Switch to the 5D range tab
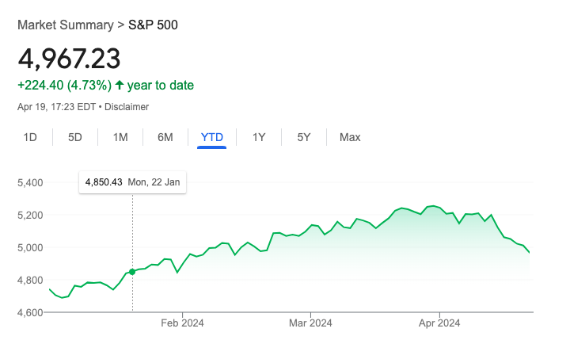Screen dimensions: 570x340 pos(75,137)
